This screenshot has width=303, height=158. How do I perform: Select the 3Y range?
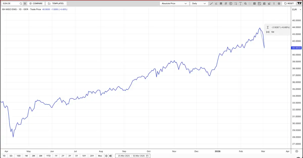[70, 156]
